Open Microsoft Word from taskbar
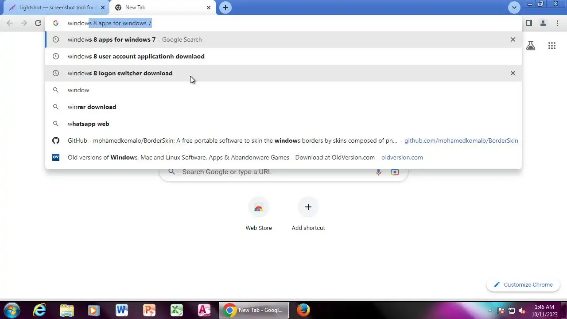The width and height of the screenshot is (567, 319). [x=121, y=310]
